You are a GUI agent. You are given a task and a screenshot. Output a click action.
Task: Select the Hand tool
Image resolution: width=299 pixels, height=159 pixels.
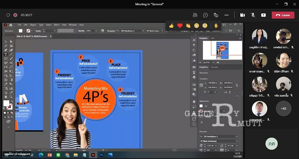click(6, 97)
